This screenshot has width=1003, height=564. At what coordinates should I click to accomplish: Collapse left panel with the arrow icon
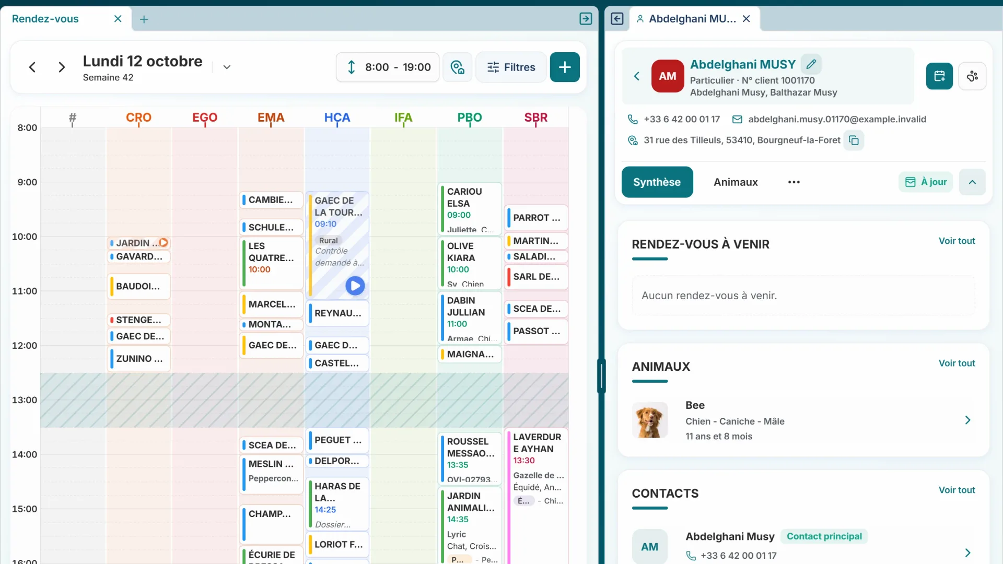tap(586, 19)
